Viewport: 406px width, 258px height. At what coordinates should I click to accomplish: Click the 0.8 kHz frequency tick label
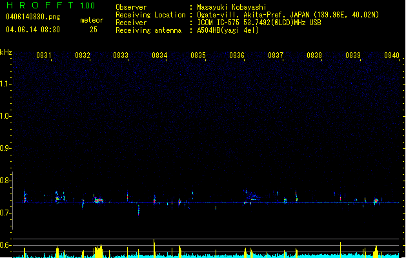(x=5, y=181)
